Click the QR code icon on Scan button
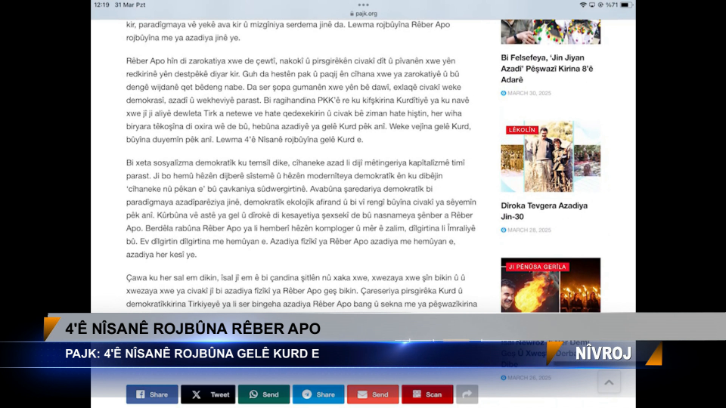The image size is (726, 408). pos(417,394)
